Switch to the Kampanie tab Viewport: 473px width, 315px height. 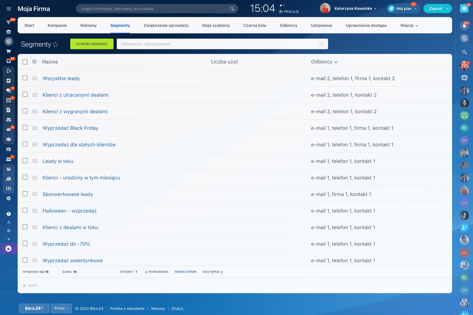pyautogui.click(x=57, y=25)
